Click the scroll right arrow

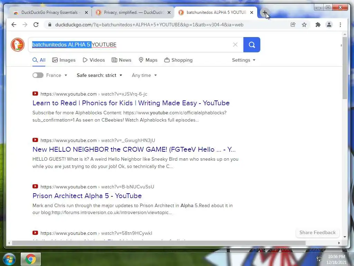339,243
